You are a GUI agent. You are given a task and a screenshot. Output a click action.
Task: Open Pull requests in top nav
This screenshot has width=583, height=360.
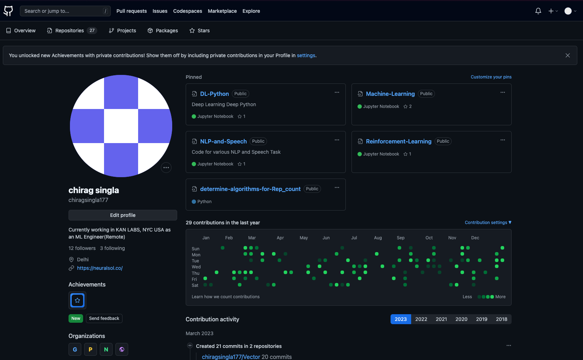pyautogui.click(x=131, y=11)
